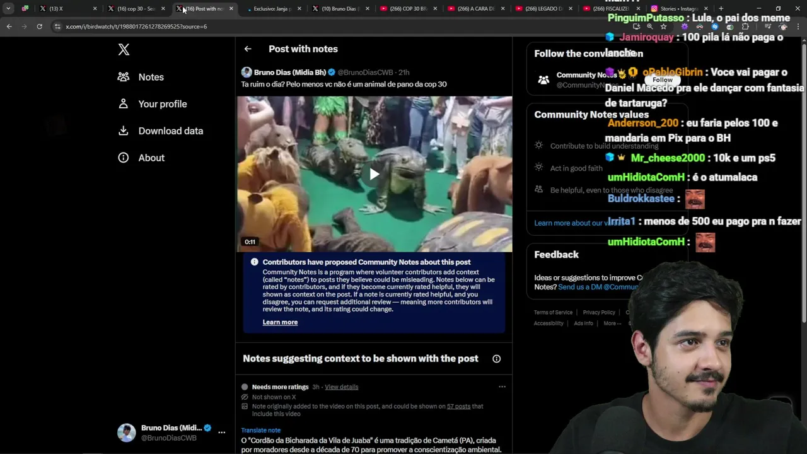The height and width of the screenshot is (454, 807).
Task: Open the note's three-dot more menu
Action: pos(502,387)
